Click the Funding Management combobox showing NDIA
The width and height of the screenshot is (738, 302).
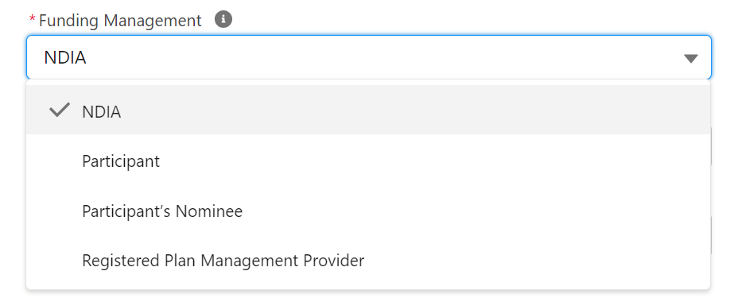pyautogui.click(x=368, y=57)
